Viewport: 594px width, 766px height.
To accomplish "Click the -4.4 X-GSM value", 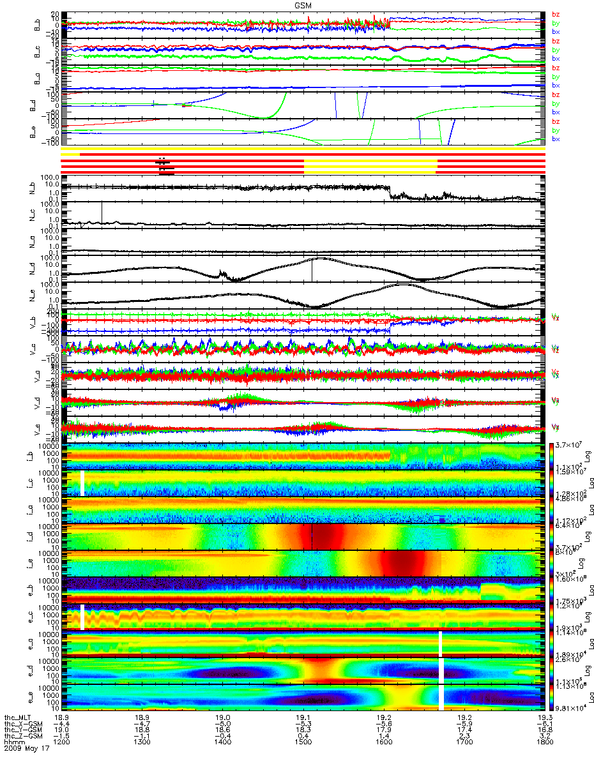I will [61, 723].
